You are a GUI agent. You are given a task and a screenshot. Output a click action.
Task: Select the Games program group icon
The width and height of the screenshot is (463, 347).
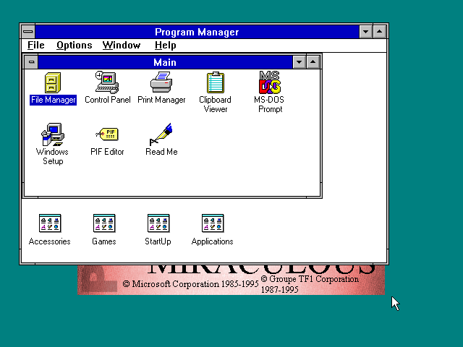104,223
